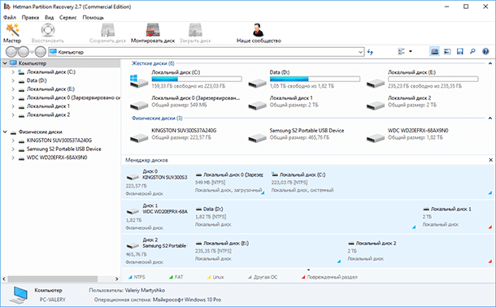The height and width of the screenshot is (307, 496).
Task: Expand Локальный диск (E:) tree node
Action: (x=13, y=89)
